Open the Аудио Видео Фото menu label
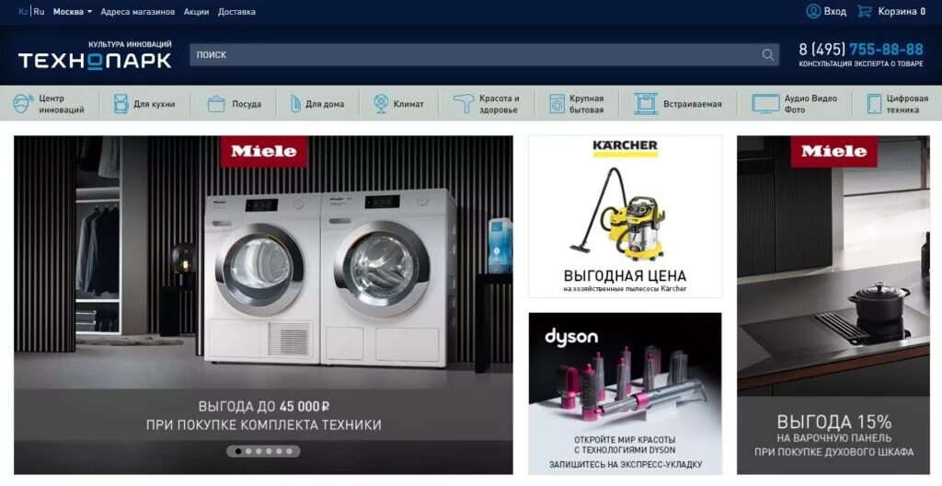The image size is (942, 486). click(x=810, y=104)
